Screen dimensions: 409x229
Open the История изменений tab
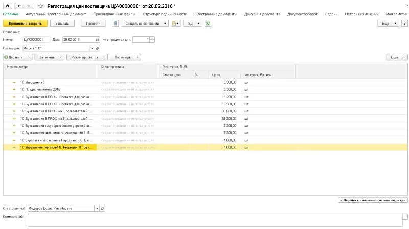tap(361, 14)
